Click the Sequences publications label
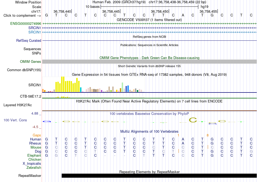 click(32, 49)
